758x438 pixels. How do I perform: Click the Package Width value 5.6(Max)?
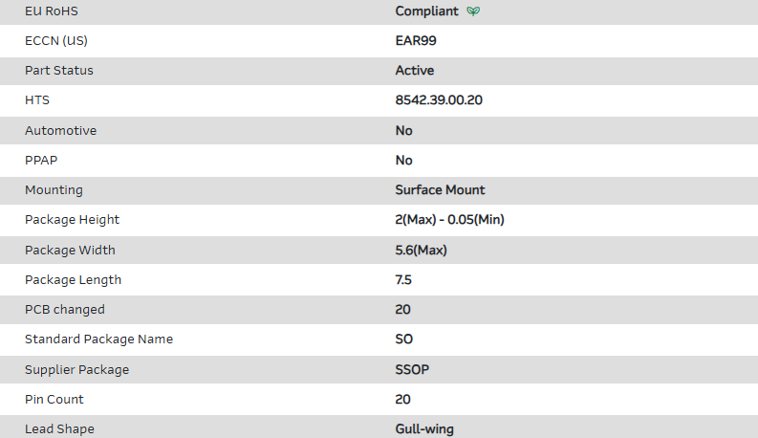422,251
